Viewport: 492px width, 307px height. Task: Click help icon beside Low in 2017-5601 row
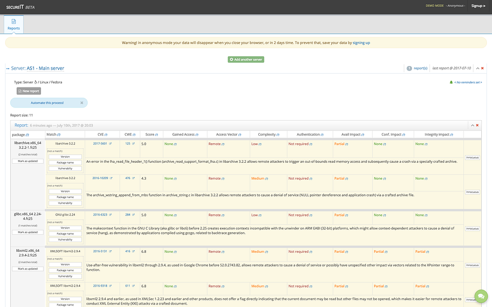[x=260, y=144]
